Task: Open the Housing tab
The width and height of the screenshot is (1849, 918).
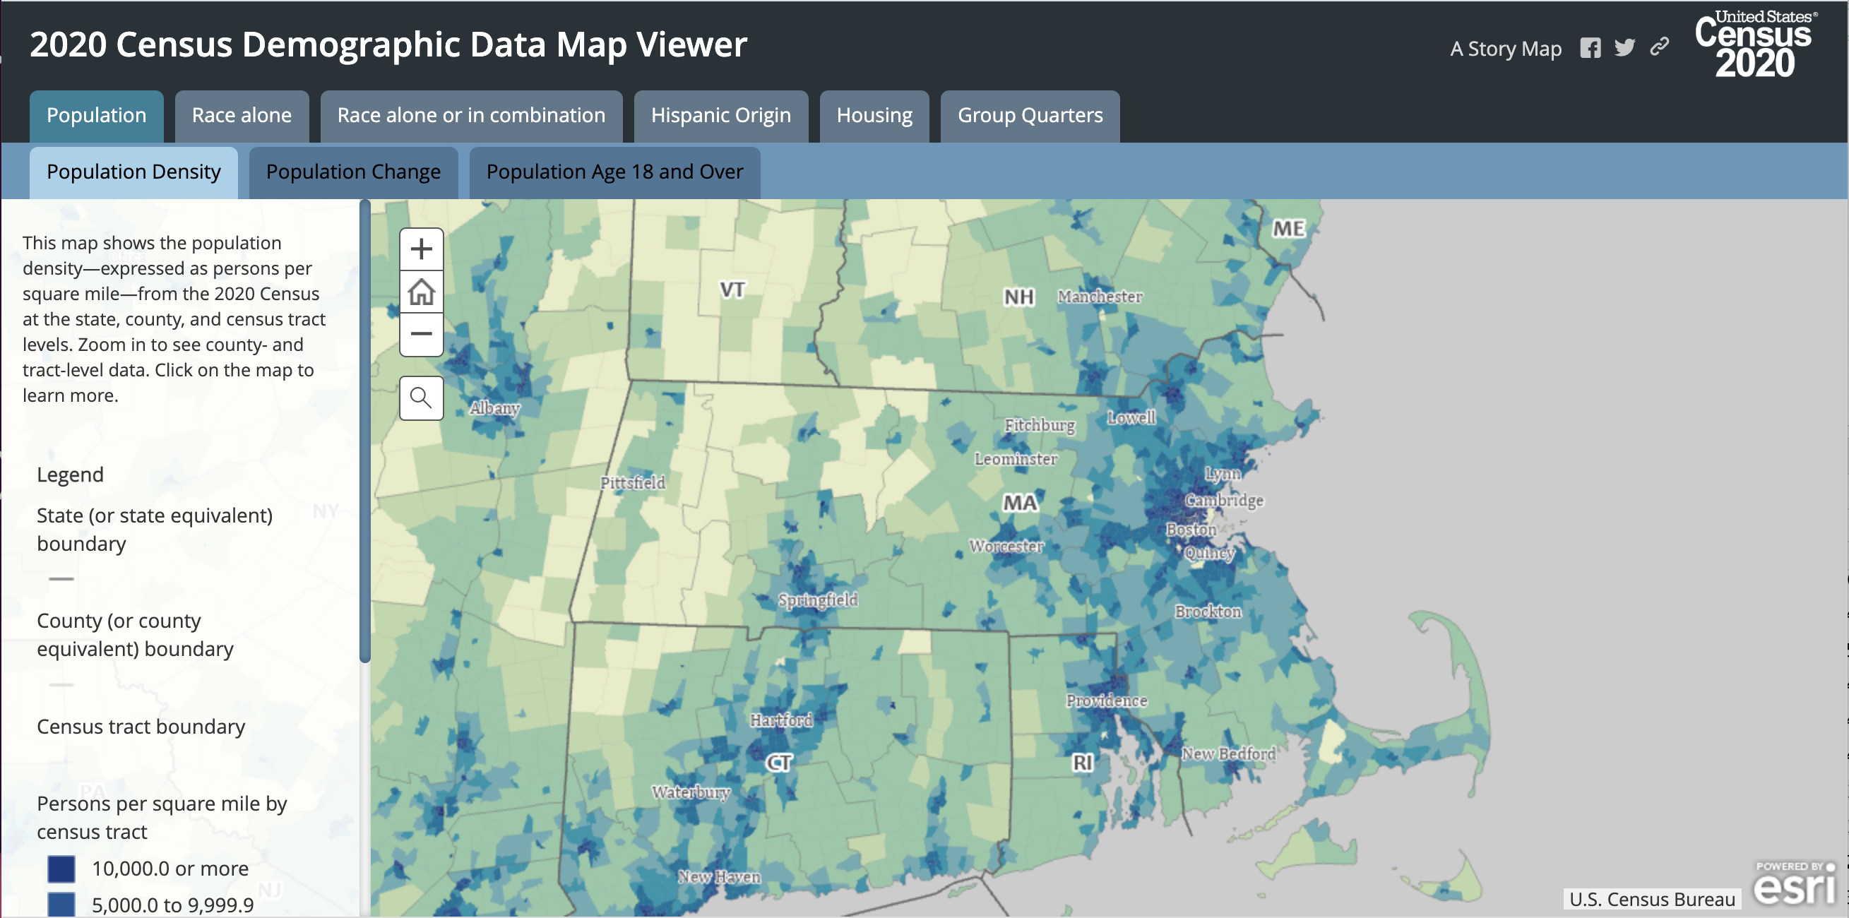Action: click(x=874, y=116)
